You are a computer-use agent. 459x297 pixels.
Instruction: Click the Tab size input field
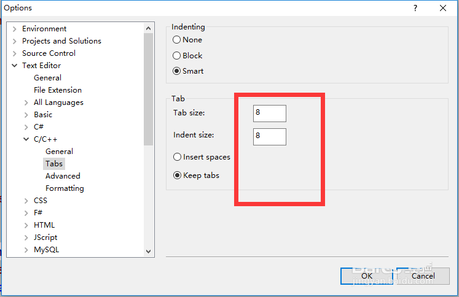pos(269,114)
